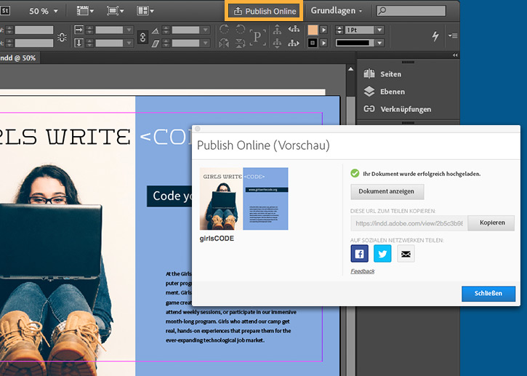The image size is (527, 376).
Task: Open the rotation angle dropdown
Action: click(x=206, y=30)
